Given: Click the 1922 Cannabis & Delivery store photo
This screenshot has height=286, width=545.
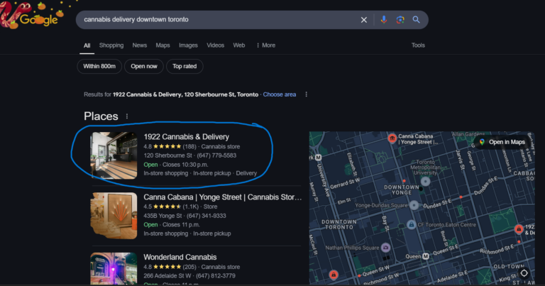Looking at the screenshot, I should [x=114, y=155].
